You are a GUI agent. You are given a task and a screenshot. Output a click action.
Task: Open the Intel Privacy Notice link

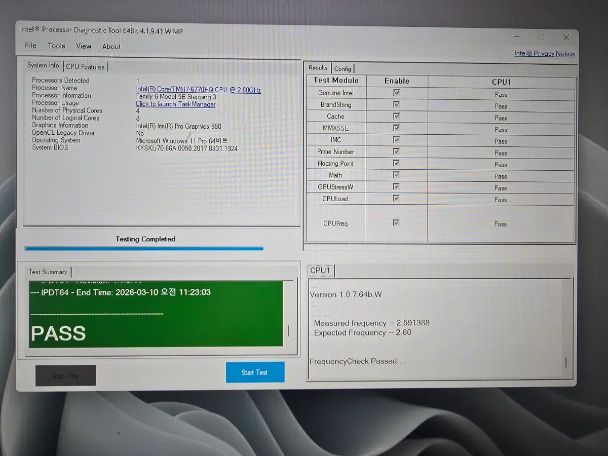[x=544, y=54]
